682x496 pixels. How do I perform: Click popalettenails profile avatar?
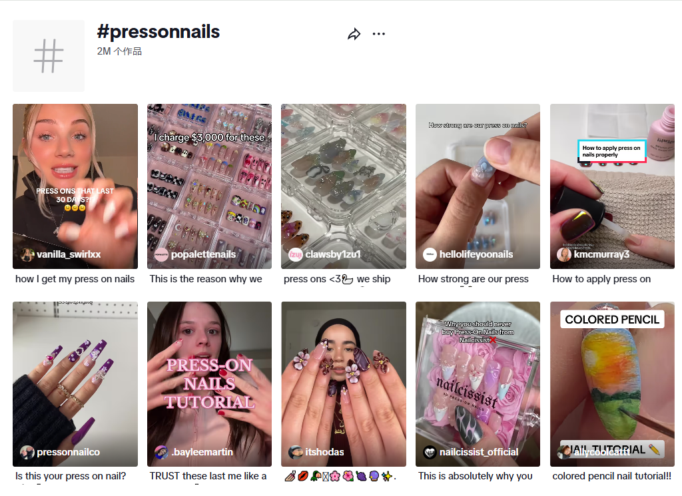pyautogui.click(x=161, y=254)
